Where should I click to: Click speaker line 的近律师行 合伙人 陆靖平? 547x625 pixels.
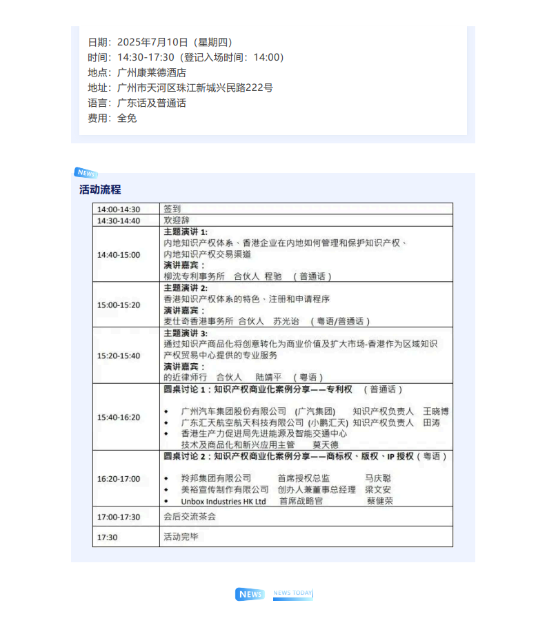(243, 377)
